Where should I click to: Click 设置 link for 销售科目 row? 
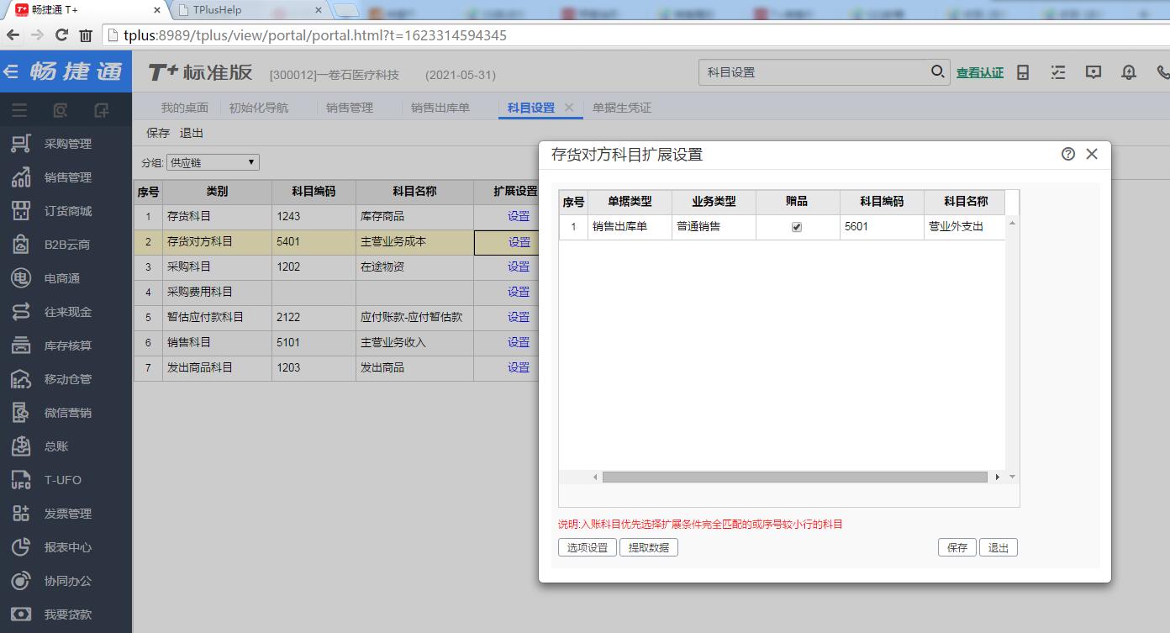[519, 342]
